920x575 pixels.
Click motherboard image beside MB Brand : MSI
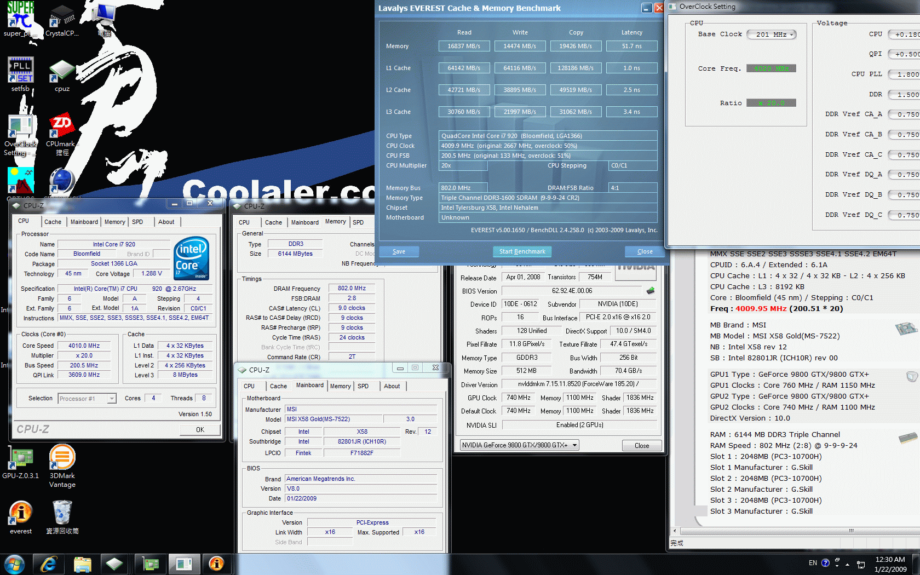point(906,329)
